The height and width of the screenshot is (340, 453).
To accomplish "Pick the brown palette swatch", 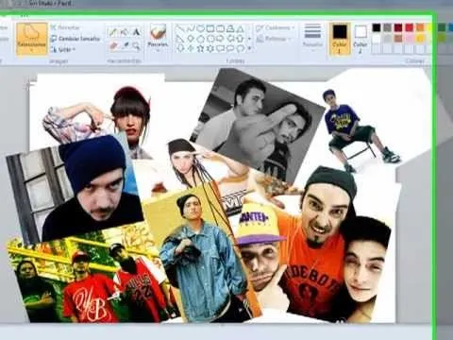I will (x=398, y=39).
